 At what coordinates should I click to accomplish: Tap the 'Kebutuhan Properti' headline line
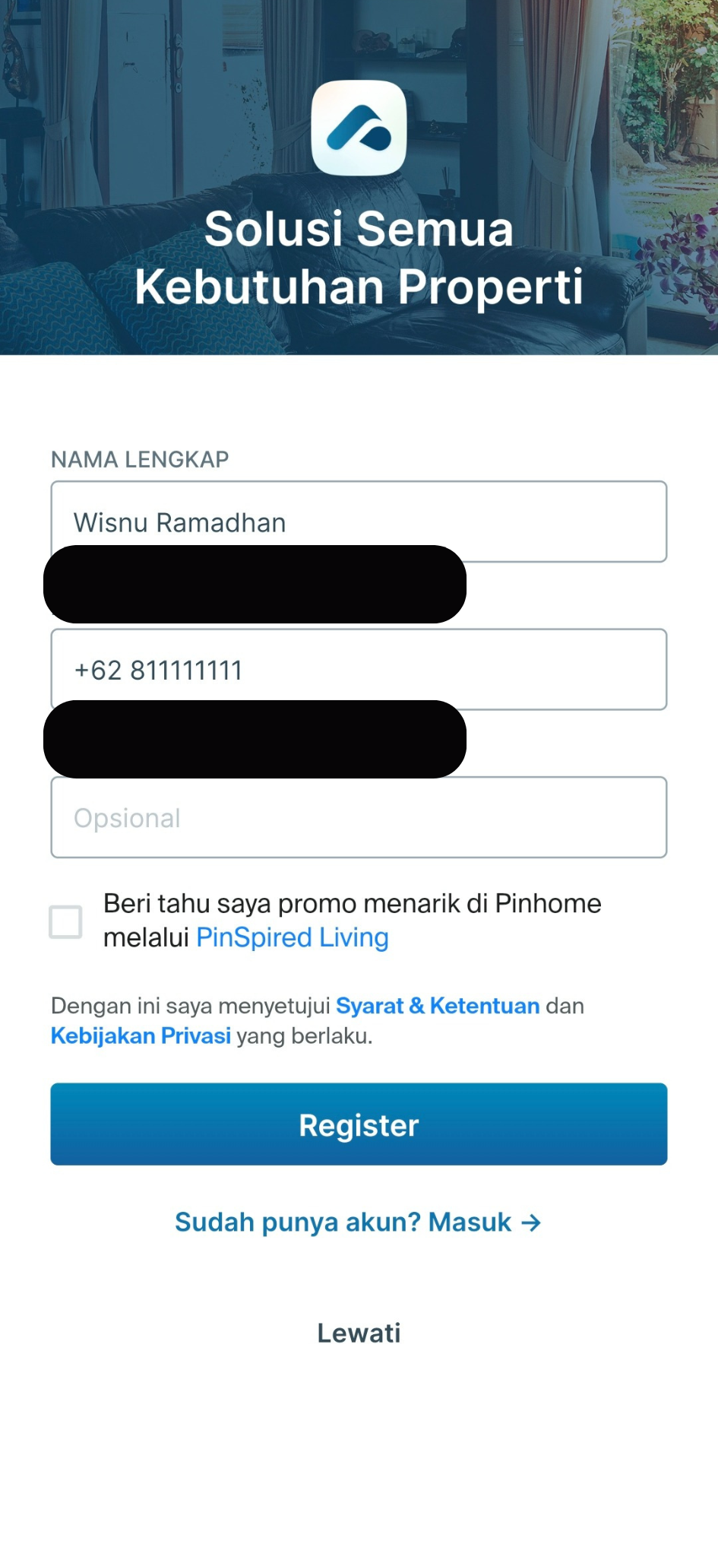pyautogui.click(x=359, y=287)
